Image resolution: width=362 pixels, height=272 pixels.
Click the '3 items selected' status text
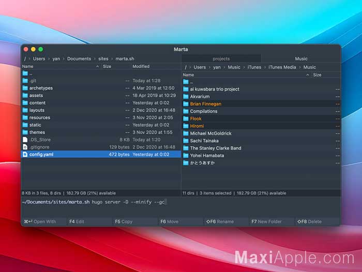215,193
